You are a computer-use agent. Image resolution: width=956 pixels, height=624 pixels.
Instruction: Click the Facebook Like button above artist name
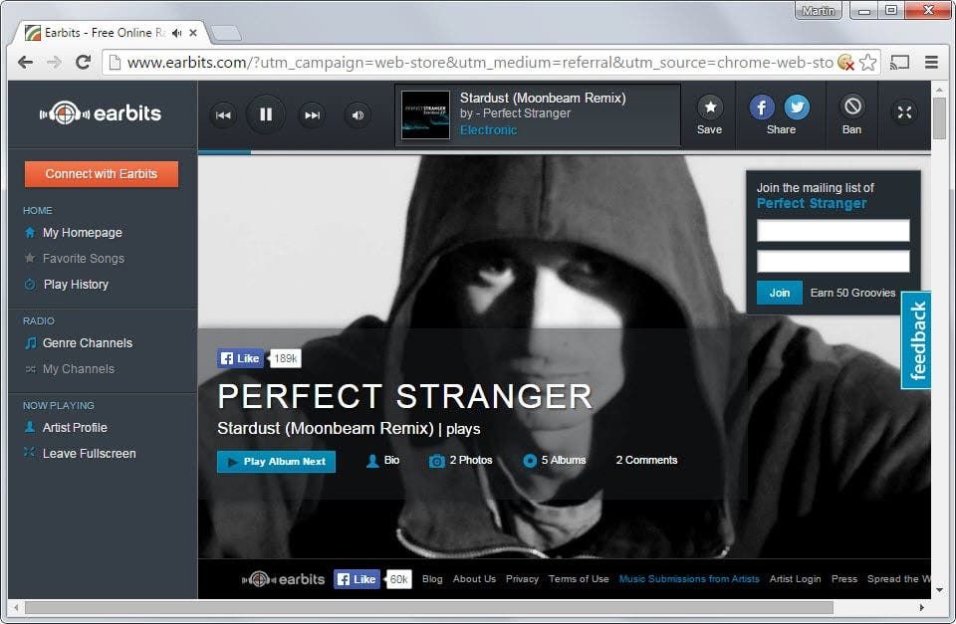240,358
